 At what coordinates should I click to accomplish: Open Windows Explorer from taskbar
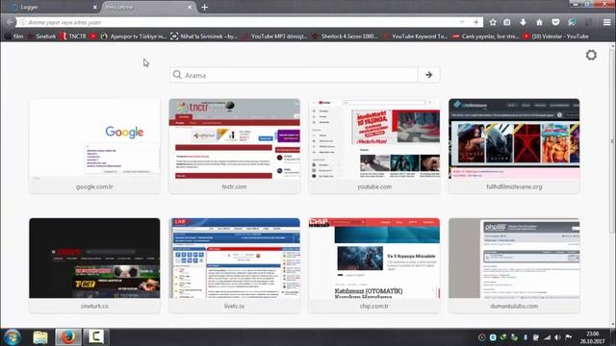pos(40,337)
